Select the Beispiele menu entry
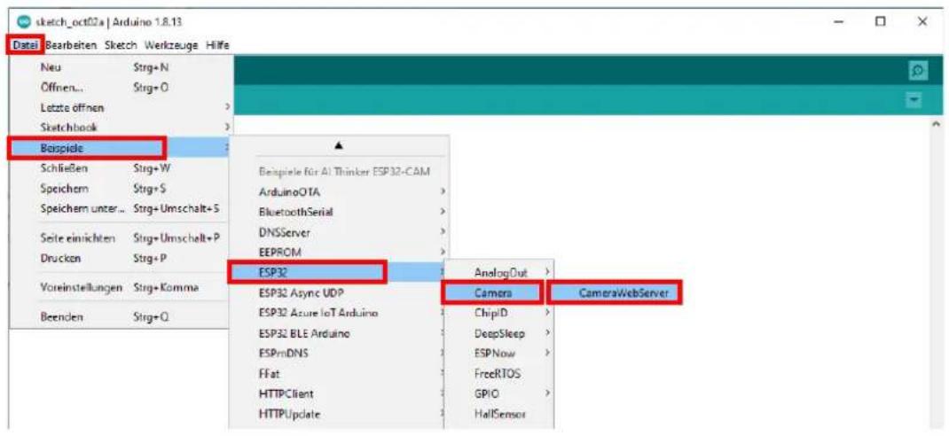The image size is (949, 436). point(121,148)
